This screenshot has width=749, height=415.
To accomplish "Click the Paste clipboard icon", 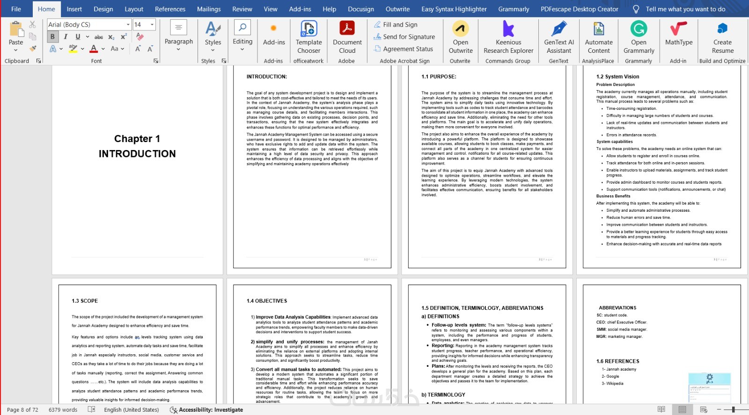I will point(16,29).
